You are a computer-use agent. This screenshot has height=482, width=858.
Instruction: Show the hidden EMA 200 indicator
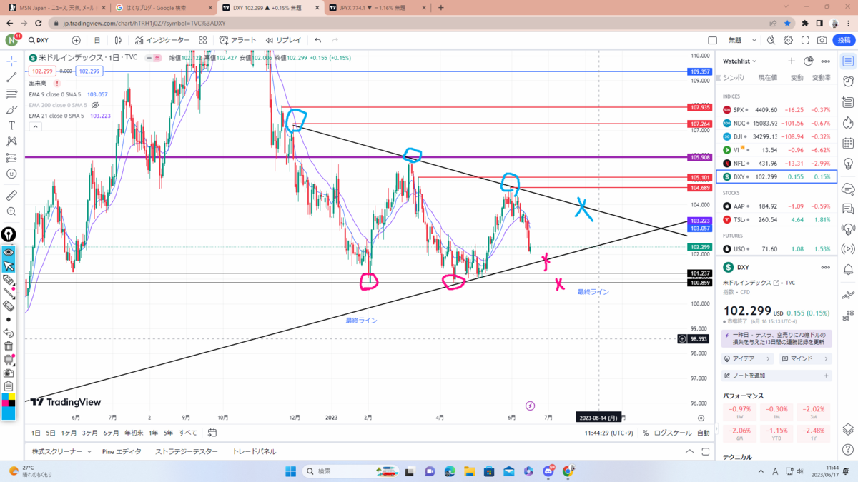pyautogui.click(x=95, y=105)
